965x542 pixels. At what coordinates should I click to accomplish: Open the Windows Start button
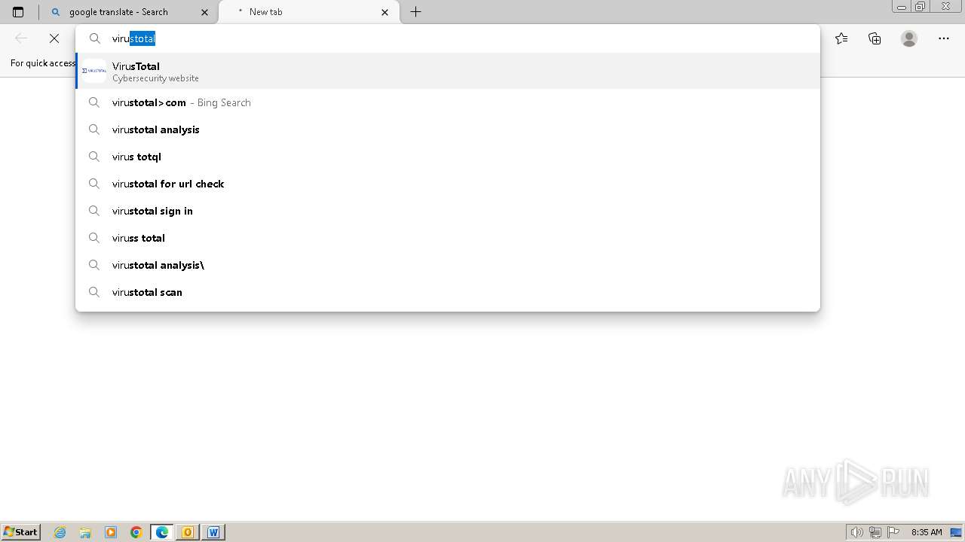pos(21,532)
